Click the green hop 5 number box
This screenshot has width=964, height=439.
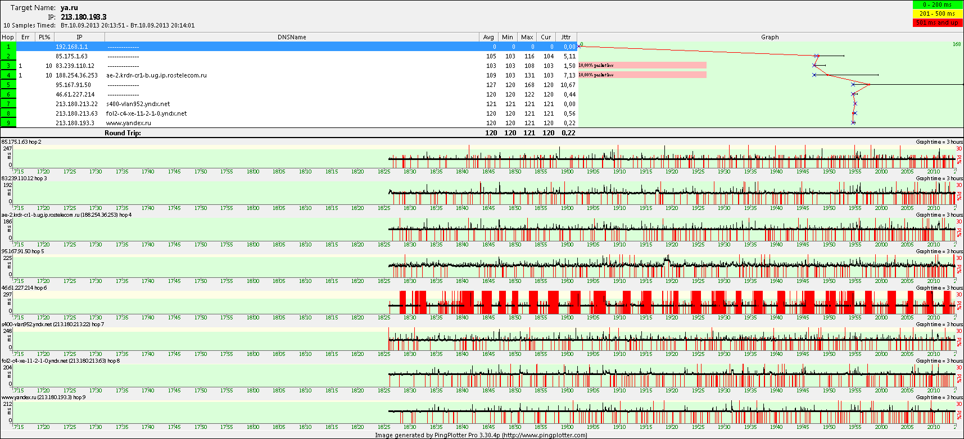tap(8, 85)
